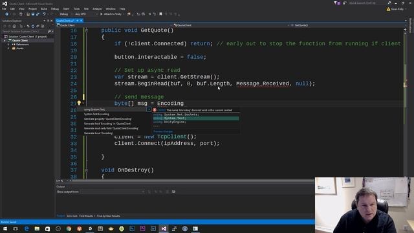414x233 pixels.
Task: Choose 'System.Text.Encoding' quick fix
Action: pyautogui.click(x=96, y=114)
